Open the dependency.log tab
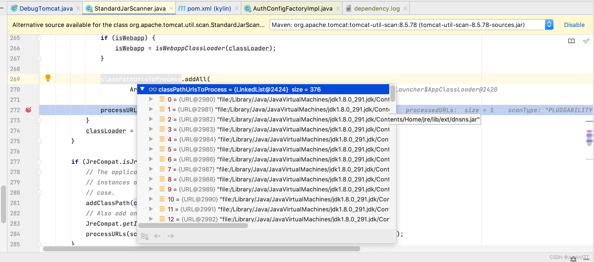The image size is (594, 262). pyautogui.click(x=377, y=8)
